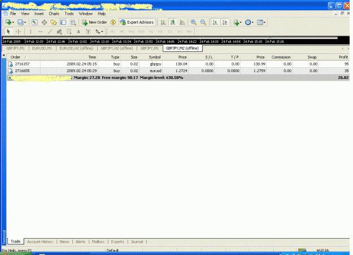Image resolution: width=353 pixels, height=255 pixels.
Task: Open the Help menu
Action: [x=102, y=14]
